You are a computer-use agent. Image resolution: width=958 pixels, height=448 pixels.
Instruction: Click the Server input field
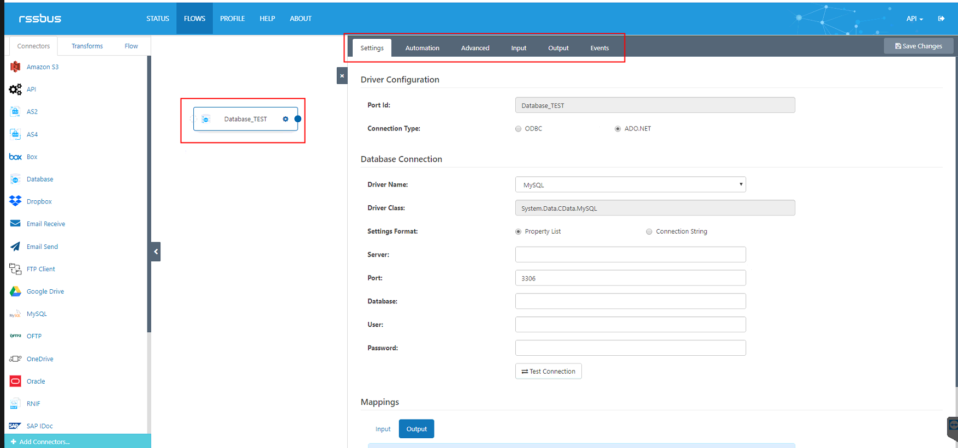[x=630, y=254]
